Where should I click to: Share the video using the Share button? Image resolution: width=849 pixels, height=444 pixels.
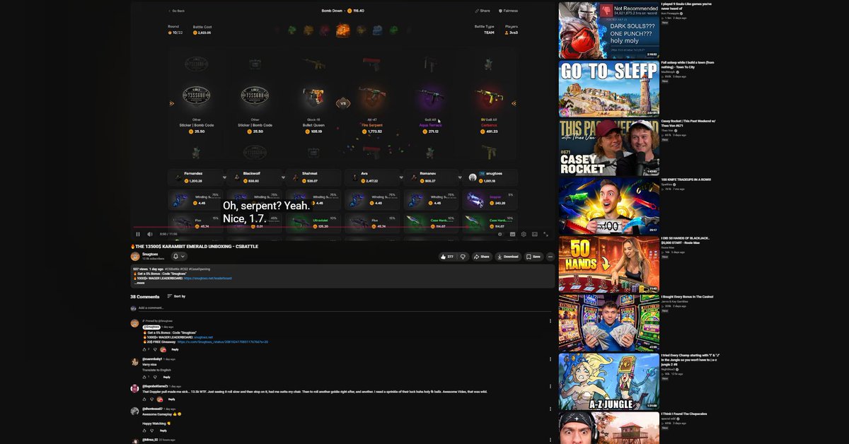[x=482, y=257]
